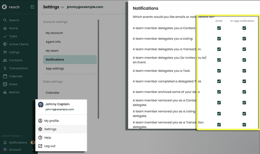Click the Contacts people icon
The height and width of the screenshot is (154, 260).
[x=5, y=60]
